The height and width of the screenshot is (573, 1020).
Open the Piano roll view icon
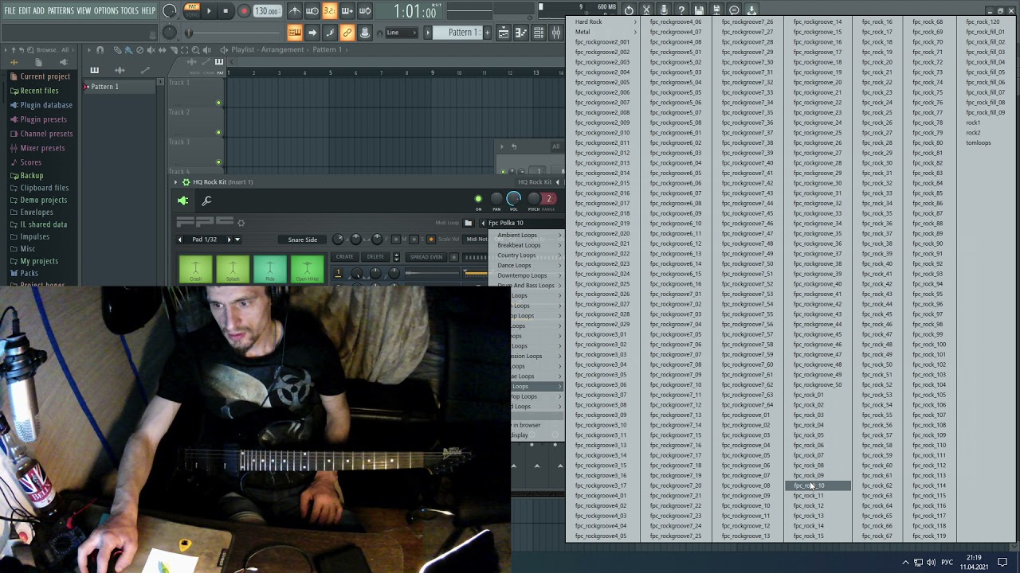click(521, 33)
